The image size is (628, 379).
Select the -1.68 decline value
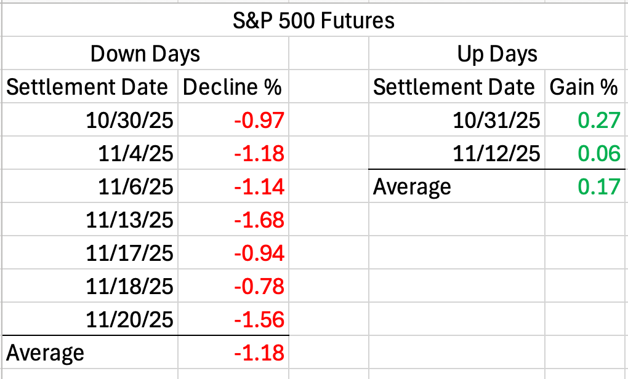259,220
